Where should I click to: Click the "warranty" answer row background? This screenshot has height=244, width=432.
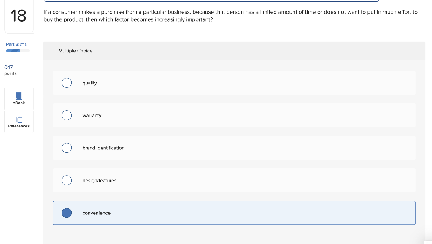[x=234, y=115]
